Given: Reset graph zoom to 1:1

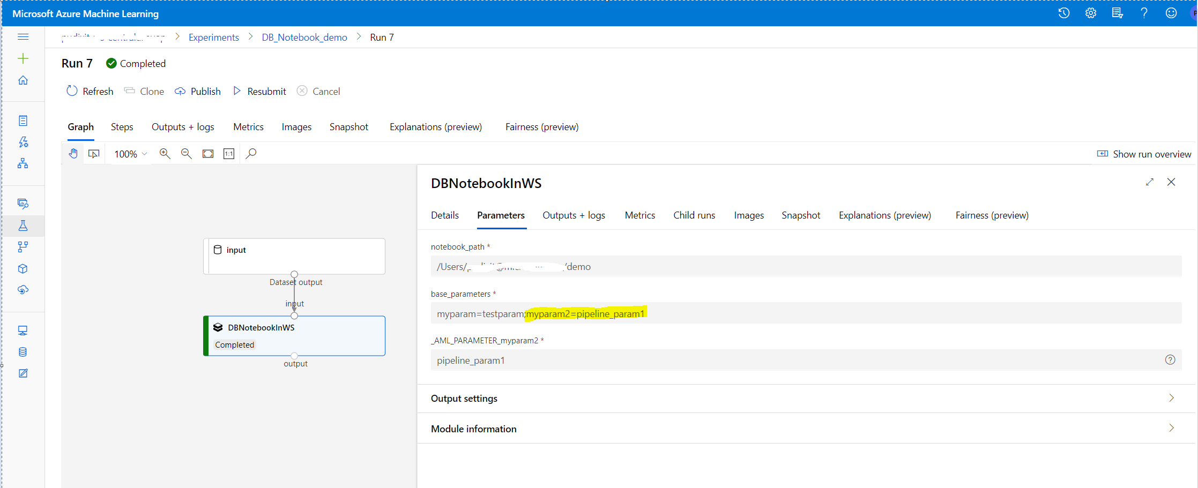Looking at the screenshot, I should coord(229,154).
